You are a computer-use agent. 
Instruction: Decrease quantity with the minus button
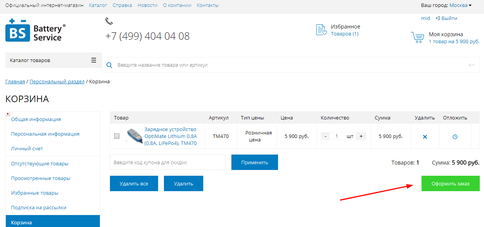(325, 136)
